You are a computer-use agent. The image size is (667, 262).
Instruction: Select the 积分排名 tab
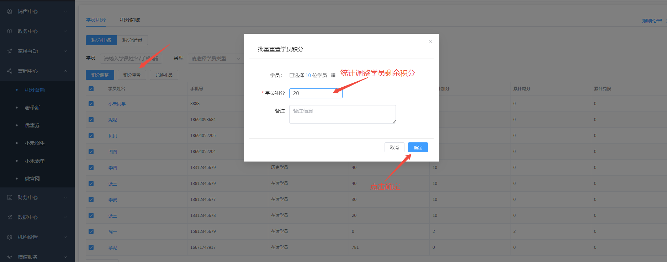click(101, 40)
